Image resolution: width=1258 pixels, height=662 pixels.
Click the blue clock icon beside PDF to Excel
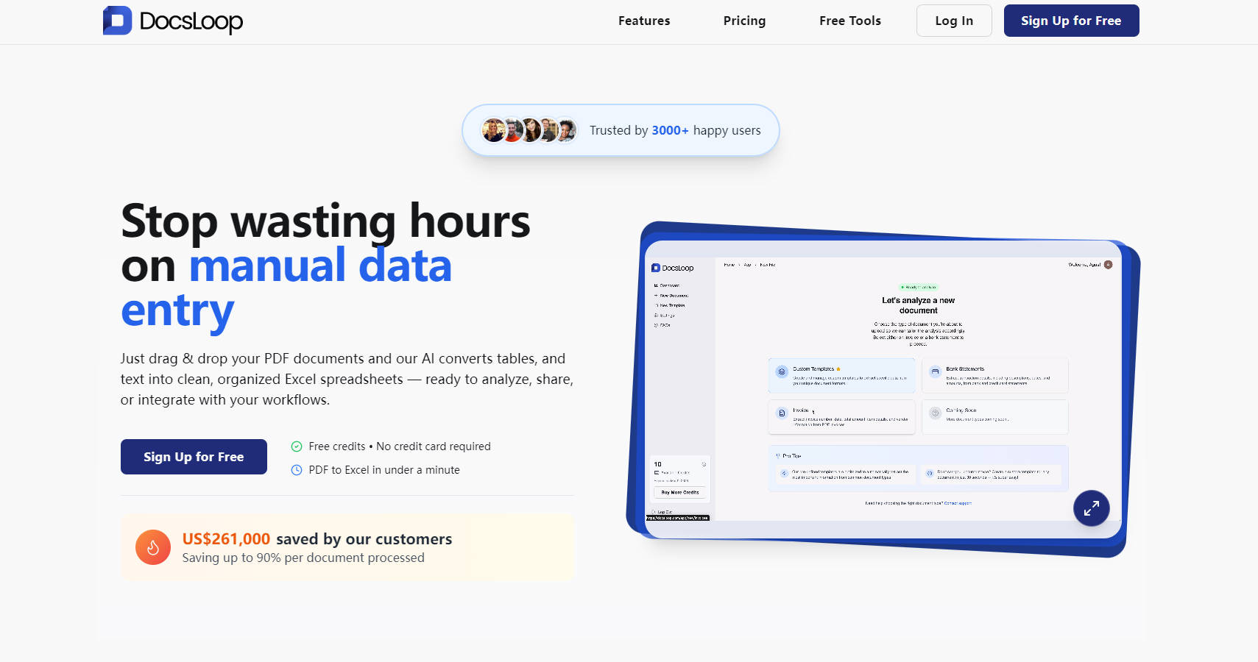[297, 470]
